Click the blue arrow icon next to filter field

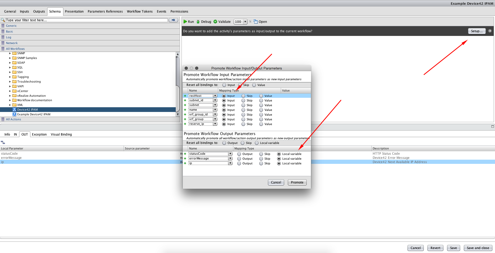point(173,20)
